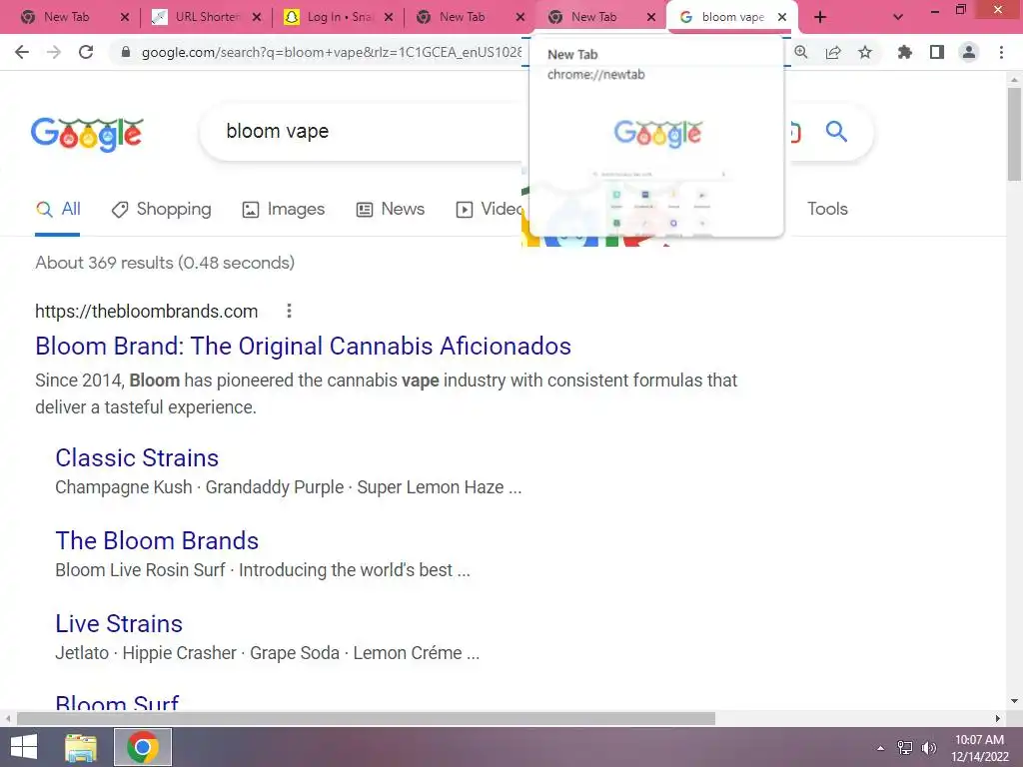
Task: Click the forward navigation arrow
Action: pyautogui.click(x=54, y=52)
